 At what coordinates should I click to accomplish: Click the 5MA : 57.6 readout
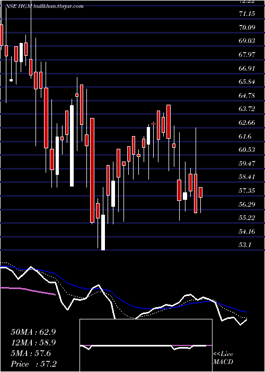pos(31,353)
